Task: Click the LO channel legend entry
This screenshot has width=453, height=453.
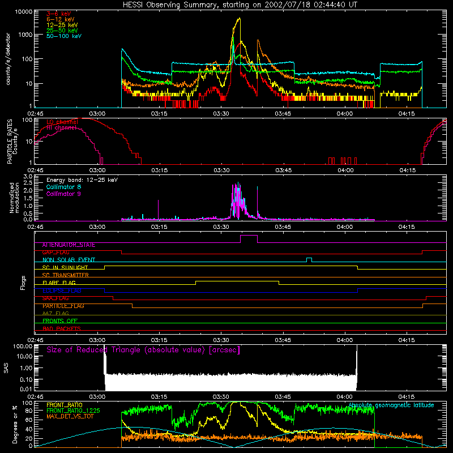Action: [x=62, y=122]
